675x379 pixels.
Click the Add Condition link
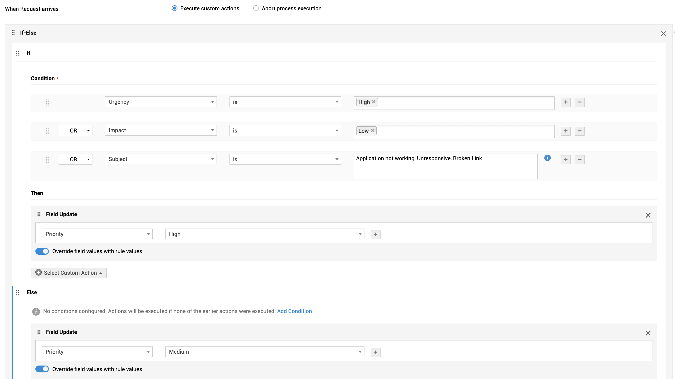pos(294,311)
